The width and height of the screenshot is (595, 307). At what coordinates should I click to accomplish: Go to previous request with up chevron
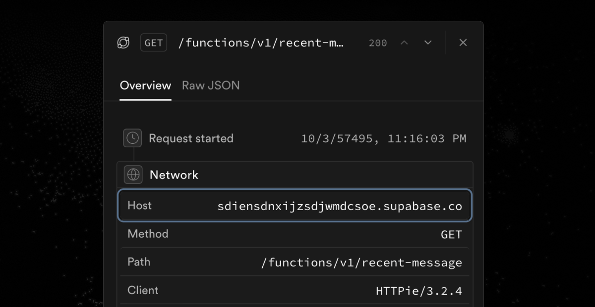pos(404,43)
